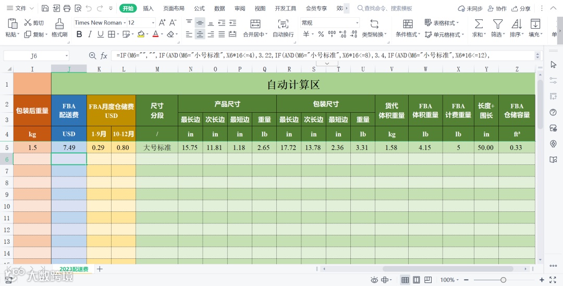Switch to the 开发工具 ribbon tab

[286, 8]
